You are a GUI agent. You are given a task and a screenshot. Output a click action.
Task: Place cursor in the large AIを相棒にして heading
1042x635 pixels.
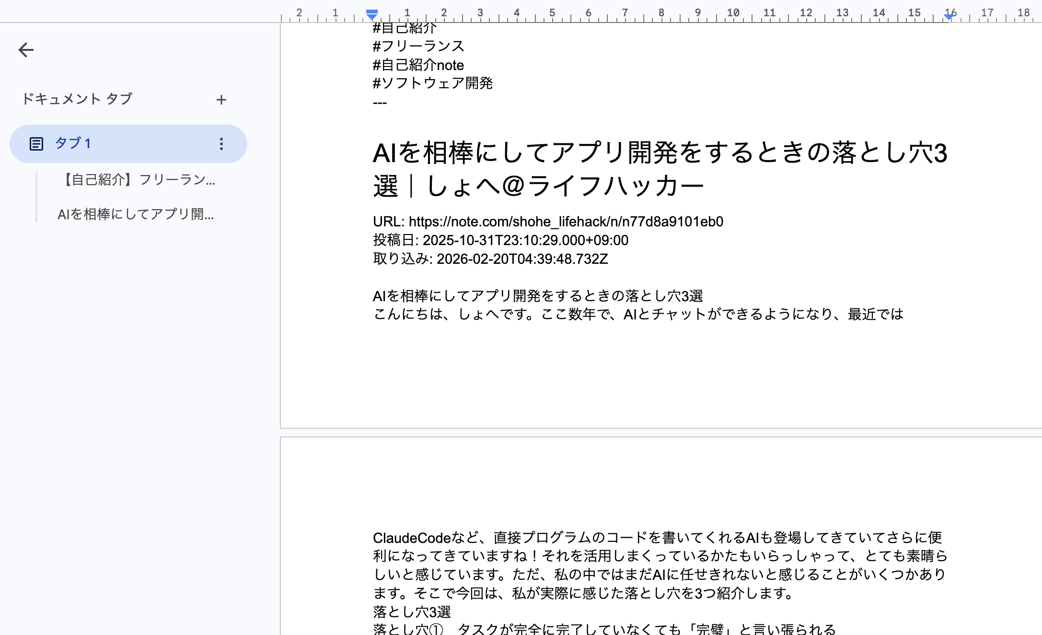point(660,153)
